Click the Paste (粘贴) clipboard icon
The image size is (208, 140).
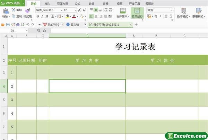coord(6,11)
